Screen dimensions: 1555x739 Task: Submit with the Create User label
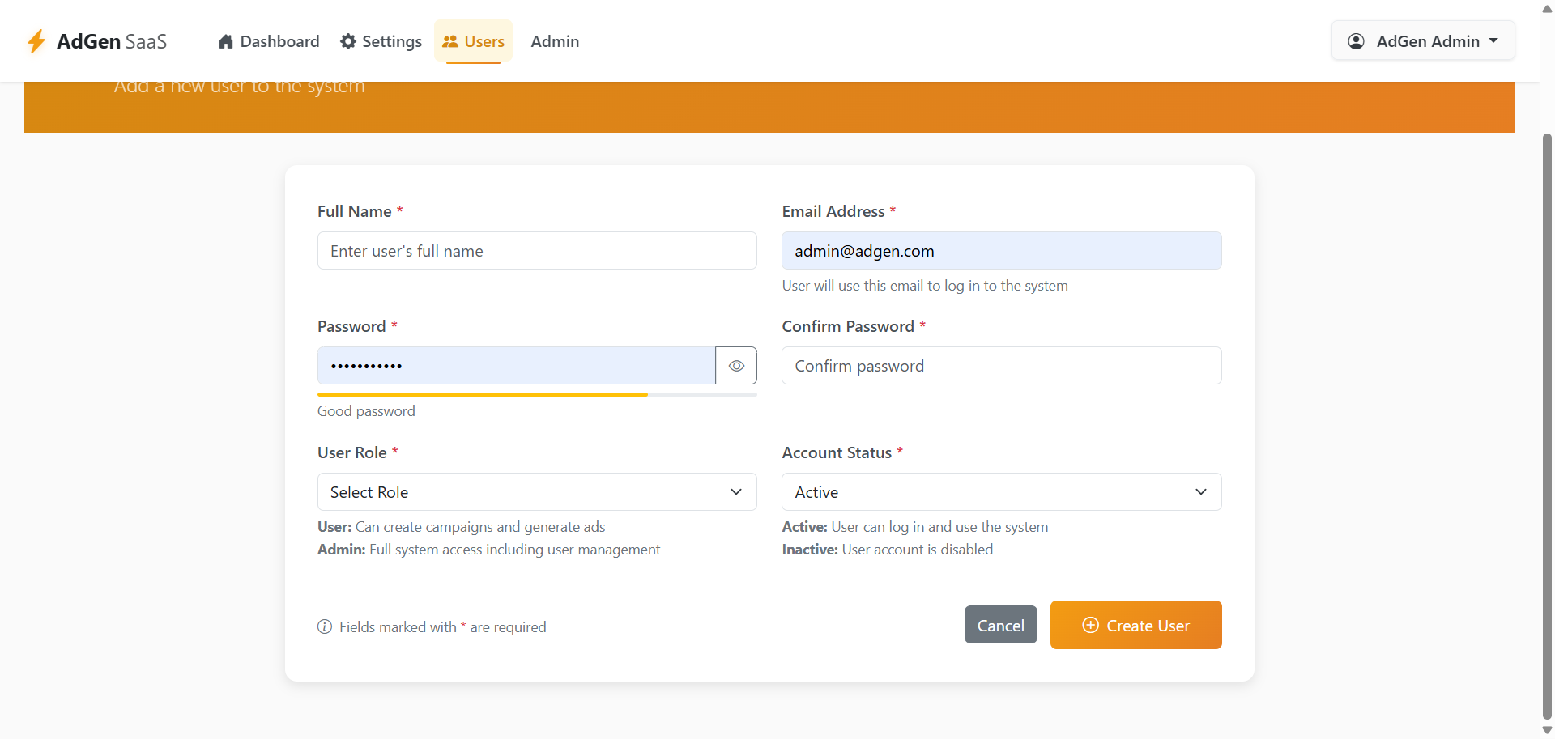(1148, 626)
